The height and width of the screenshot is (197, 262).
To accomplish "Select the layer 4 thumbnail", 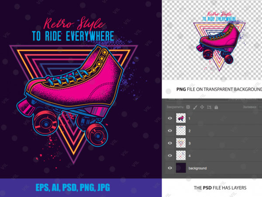I will click(181, 155).
